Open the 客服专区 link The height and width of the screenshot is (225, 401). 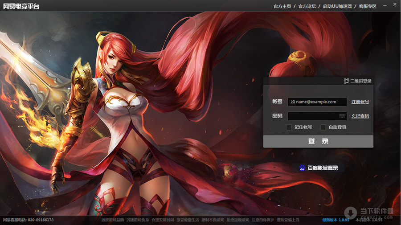point(368,6)
